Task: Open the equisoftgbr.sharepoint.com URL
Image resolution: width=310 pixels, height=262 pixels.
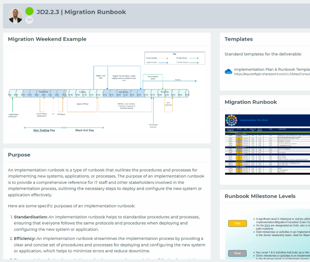Action: [x=272, y=74]
